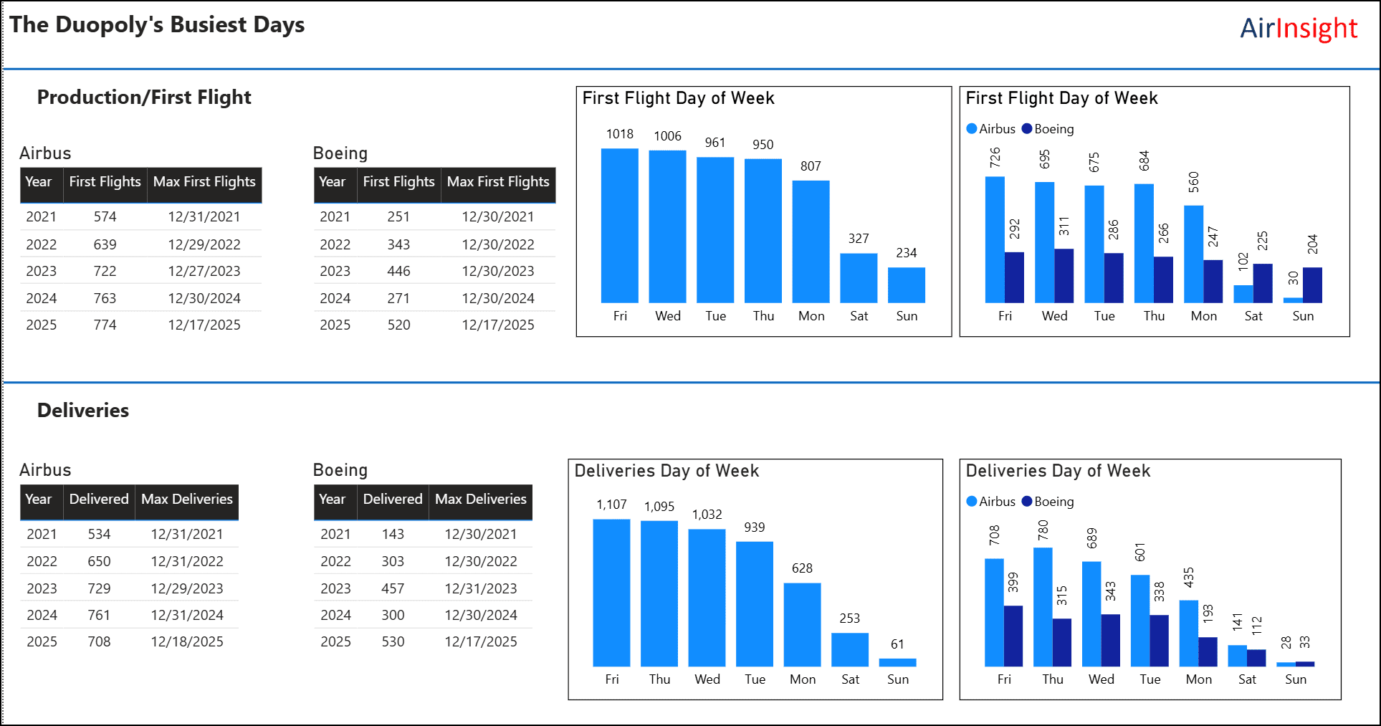Screen dimensions: 1381x726
Task: Select the Mon deliveries bar labeled 628
Action: point(802,624)
